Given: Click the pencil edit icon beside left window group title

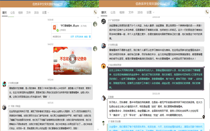Looking at the screenshot, I should point(65,4).
